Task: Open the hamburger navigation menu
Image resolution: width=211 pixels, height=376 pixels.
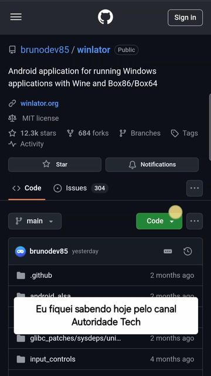Action: pyautogui.click(x=16, y=17)
